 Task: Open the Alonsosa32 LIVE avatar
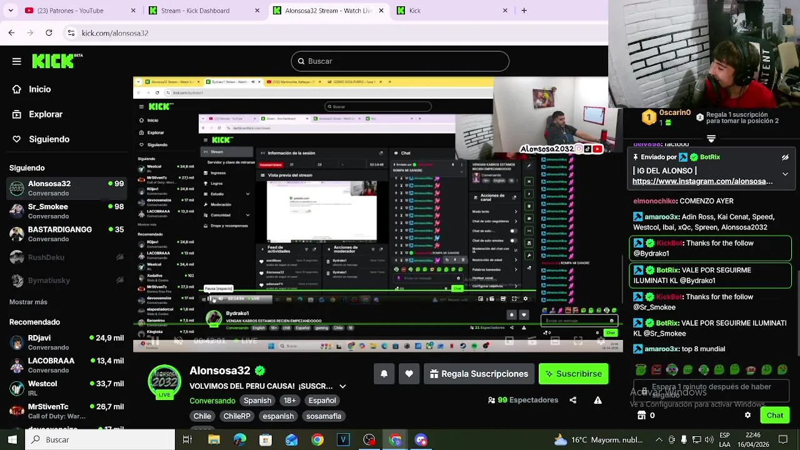pyautogui.click(x=164, y=381)
